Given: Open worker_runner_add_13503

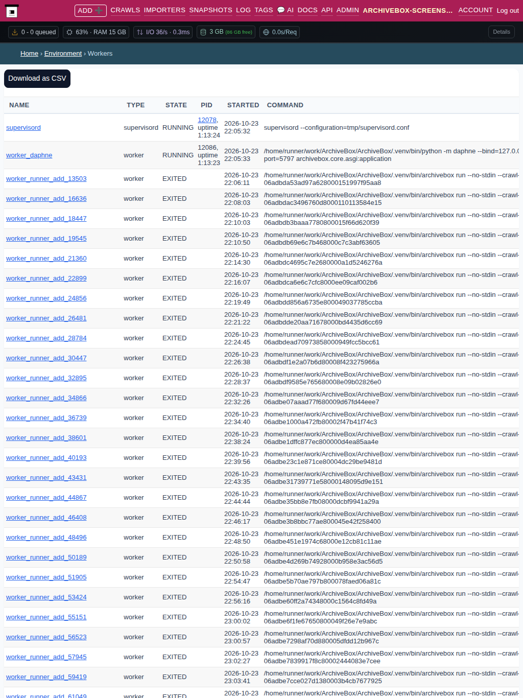Looking at the screenshot, I should tap(46, 179).
